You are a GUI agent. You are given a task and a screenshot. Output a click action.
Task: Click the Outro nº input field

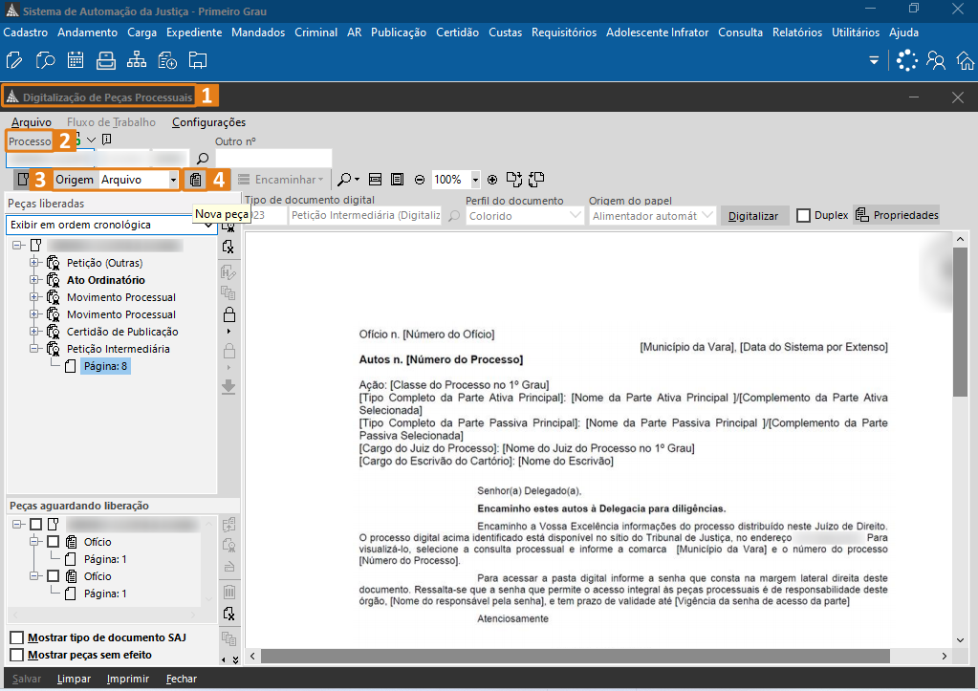coord(273,159)
